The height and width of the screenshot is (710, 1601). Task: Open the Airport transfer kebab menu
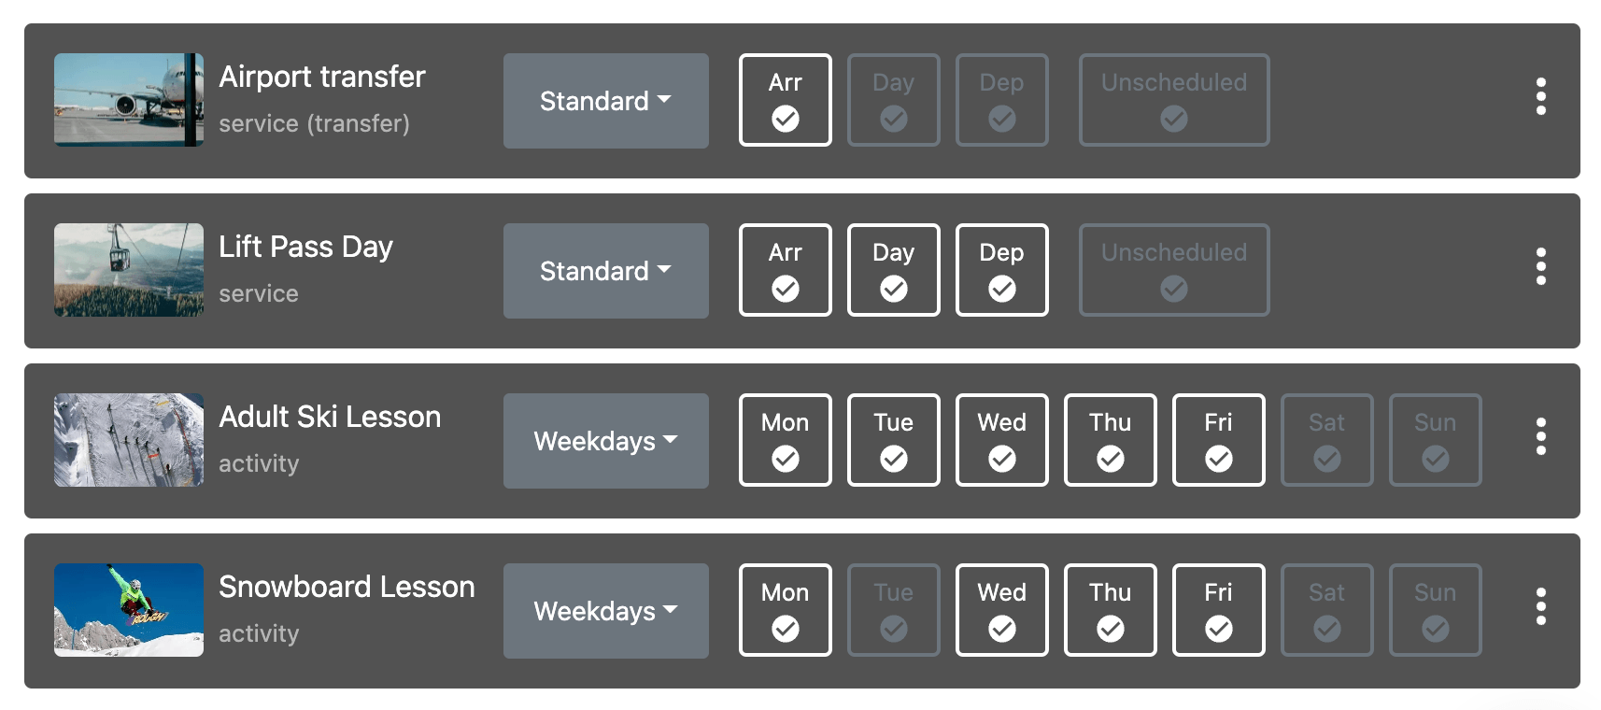coord(1540,97)
